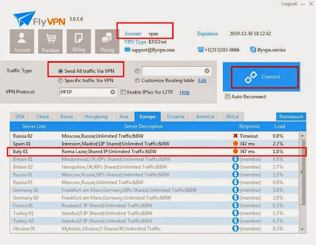Switch to the America server tab
Image resolution: width=316 pixels, height=245 pixels.
[205, 116]
